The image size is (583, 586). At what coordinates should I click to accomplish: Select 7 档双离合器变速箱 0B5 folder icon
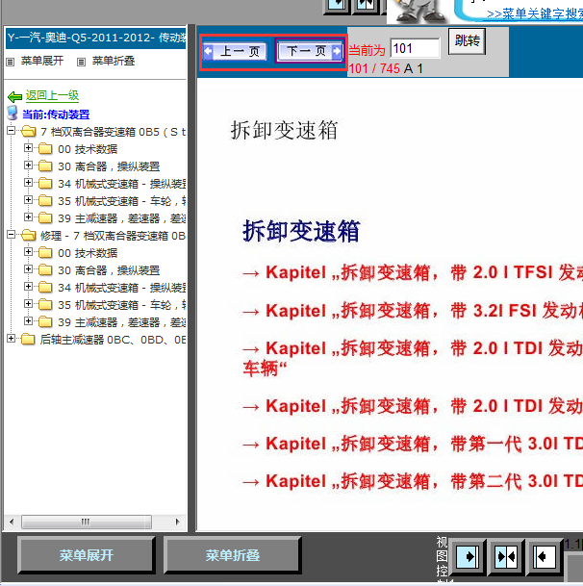pos(29,132)
